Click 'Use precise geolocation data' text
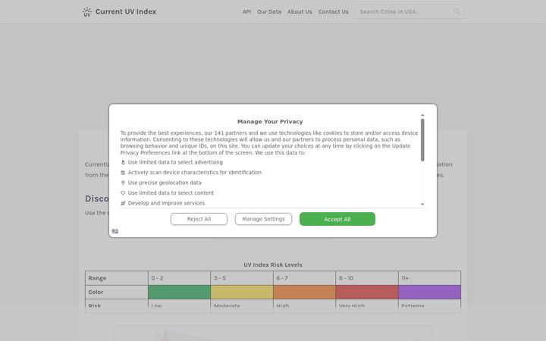 pyautogui.click(x=165, y=183)
